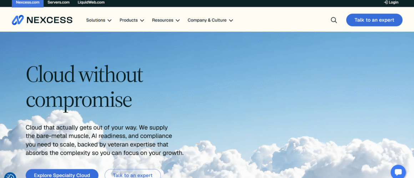The height and width of the screenshot is (178, 414).
Task: Switch to the LiquidWeb.com tab
Action: [x=91, y=2]
